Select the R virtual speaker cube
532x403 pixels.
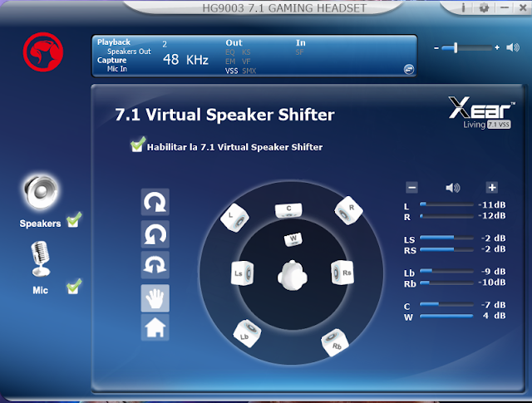coord(348,211)
